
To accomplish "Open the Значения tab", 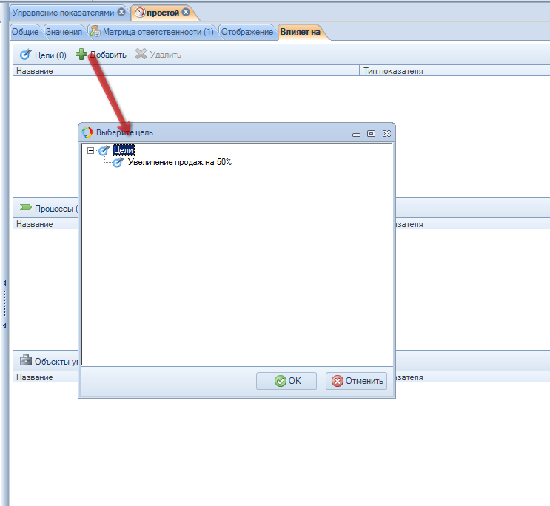I will 64,32.
